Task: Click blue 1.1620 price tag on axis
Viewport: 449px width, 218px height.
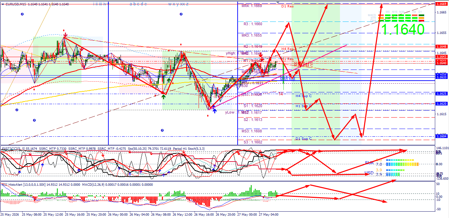Action: [441, 104]
